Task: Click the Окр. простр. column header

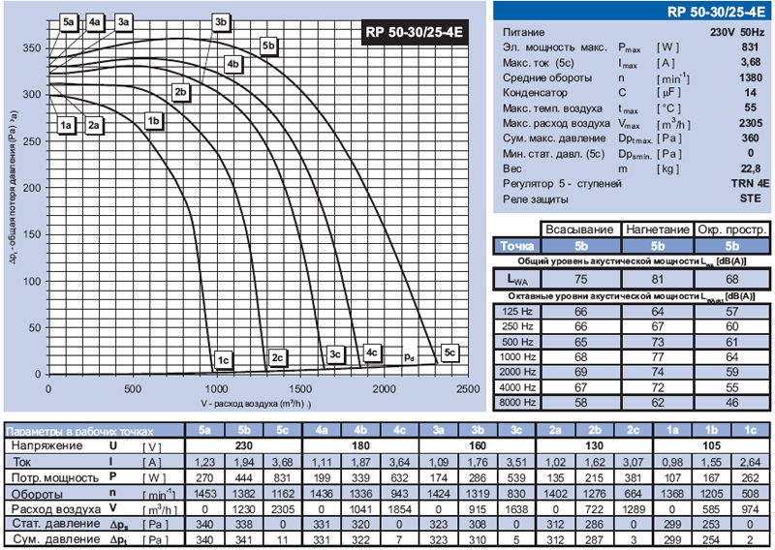Action: pyautogui.click(x=731, y=229)
